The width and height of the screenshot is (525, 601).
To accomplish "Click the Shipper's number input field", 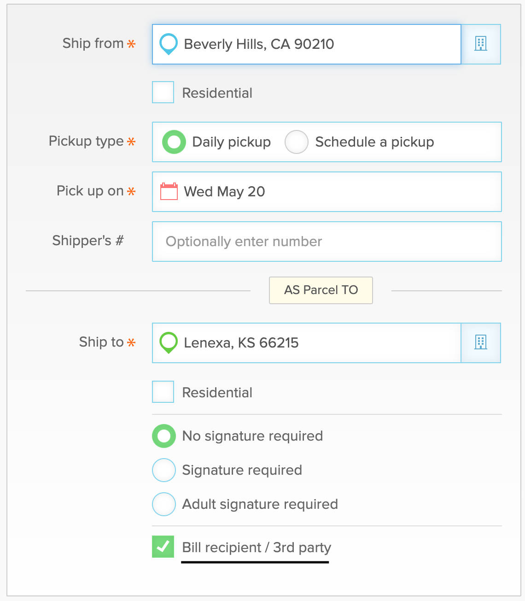I will click(327, 242).
